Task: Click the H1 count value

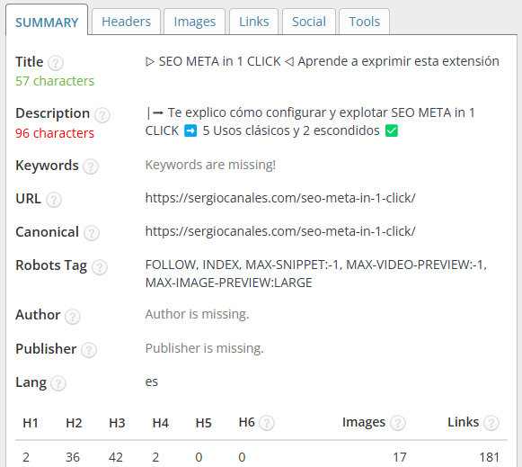Action: click(x=26, y=457)
